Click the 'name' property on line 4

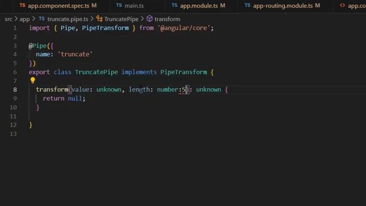(43, 54)
